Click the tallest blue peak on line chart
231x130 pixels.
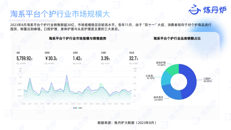coord(67,75)
